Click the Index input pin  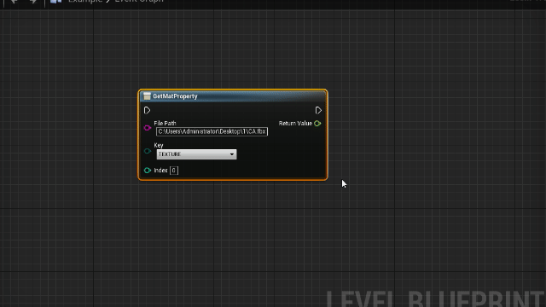click(148, 171)
